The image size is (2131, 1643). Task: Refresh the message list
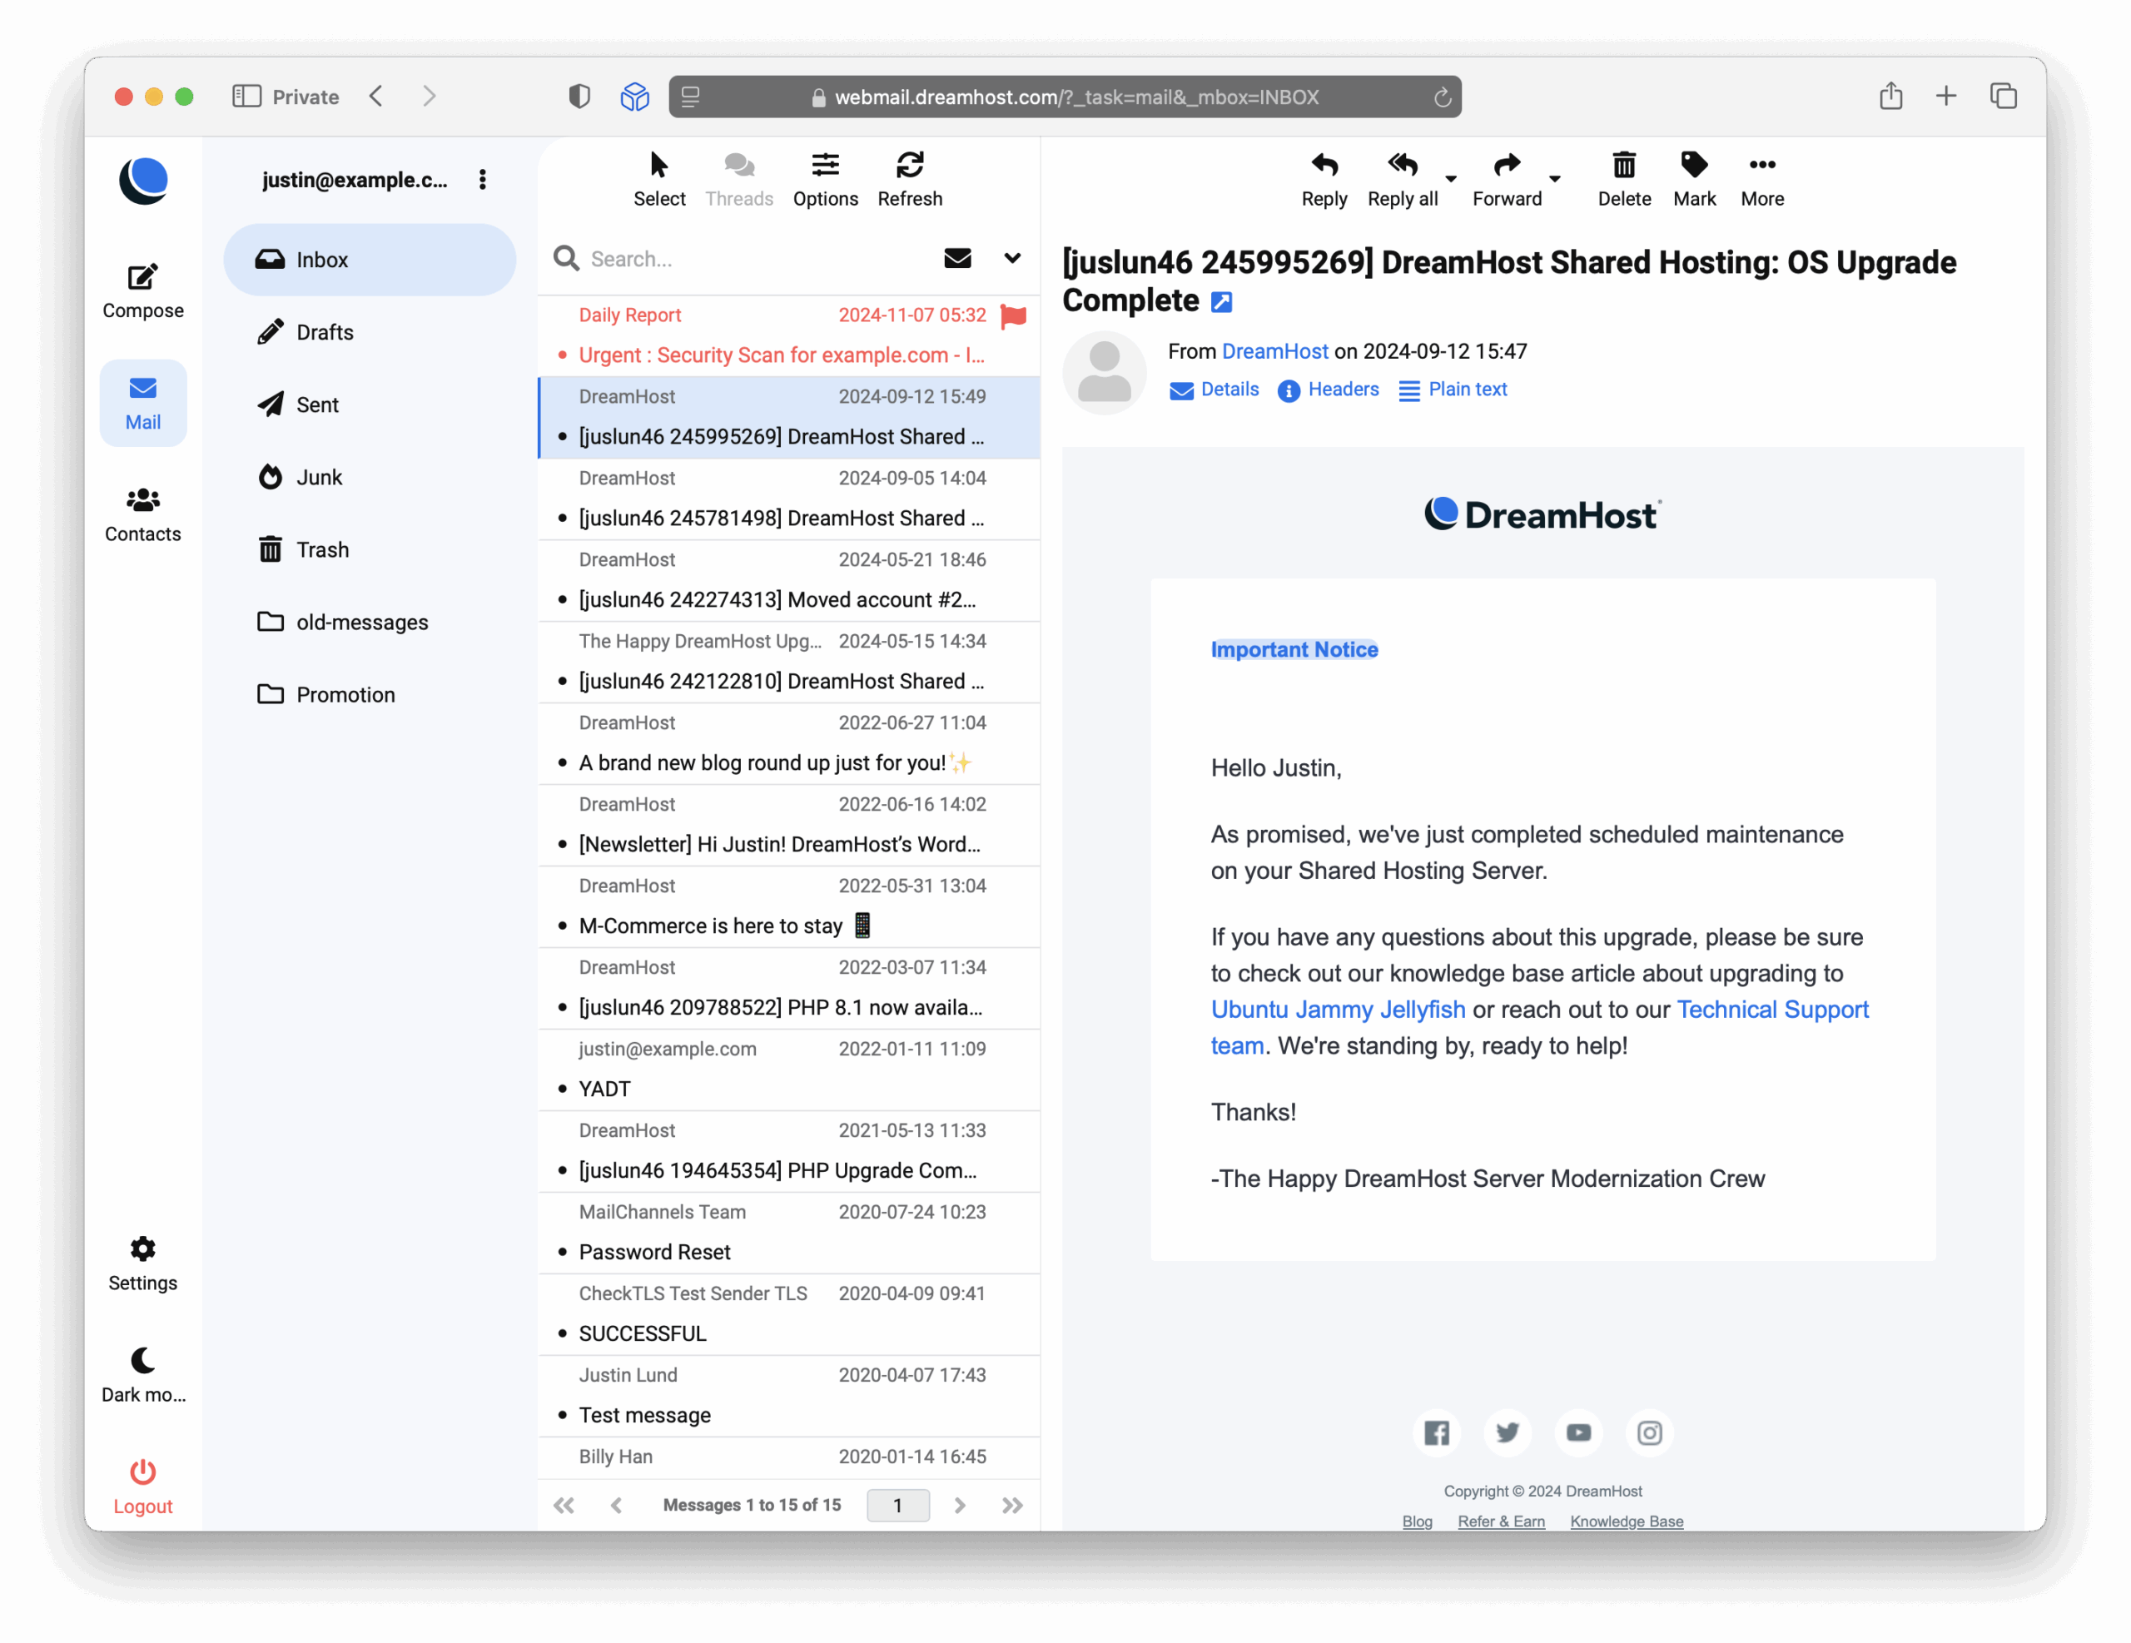coord(909,179)
